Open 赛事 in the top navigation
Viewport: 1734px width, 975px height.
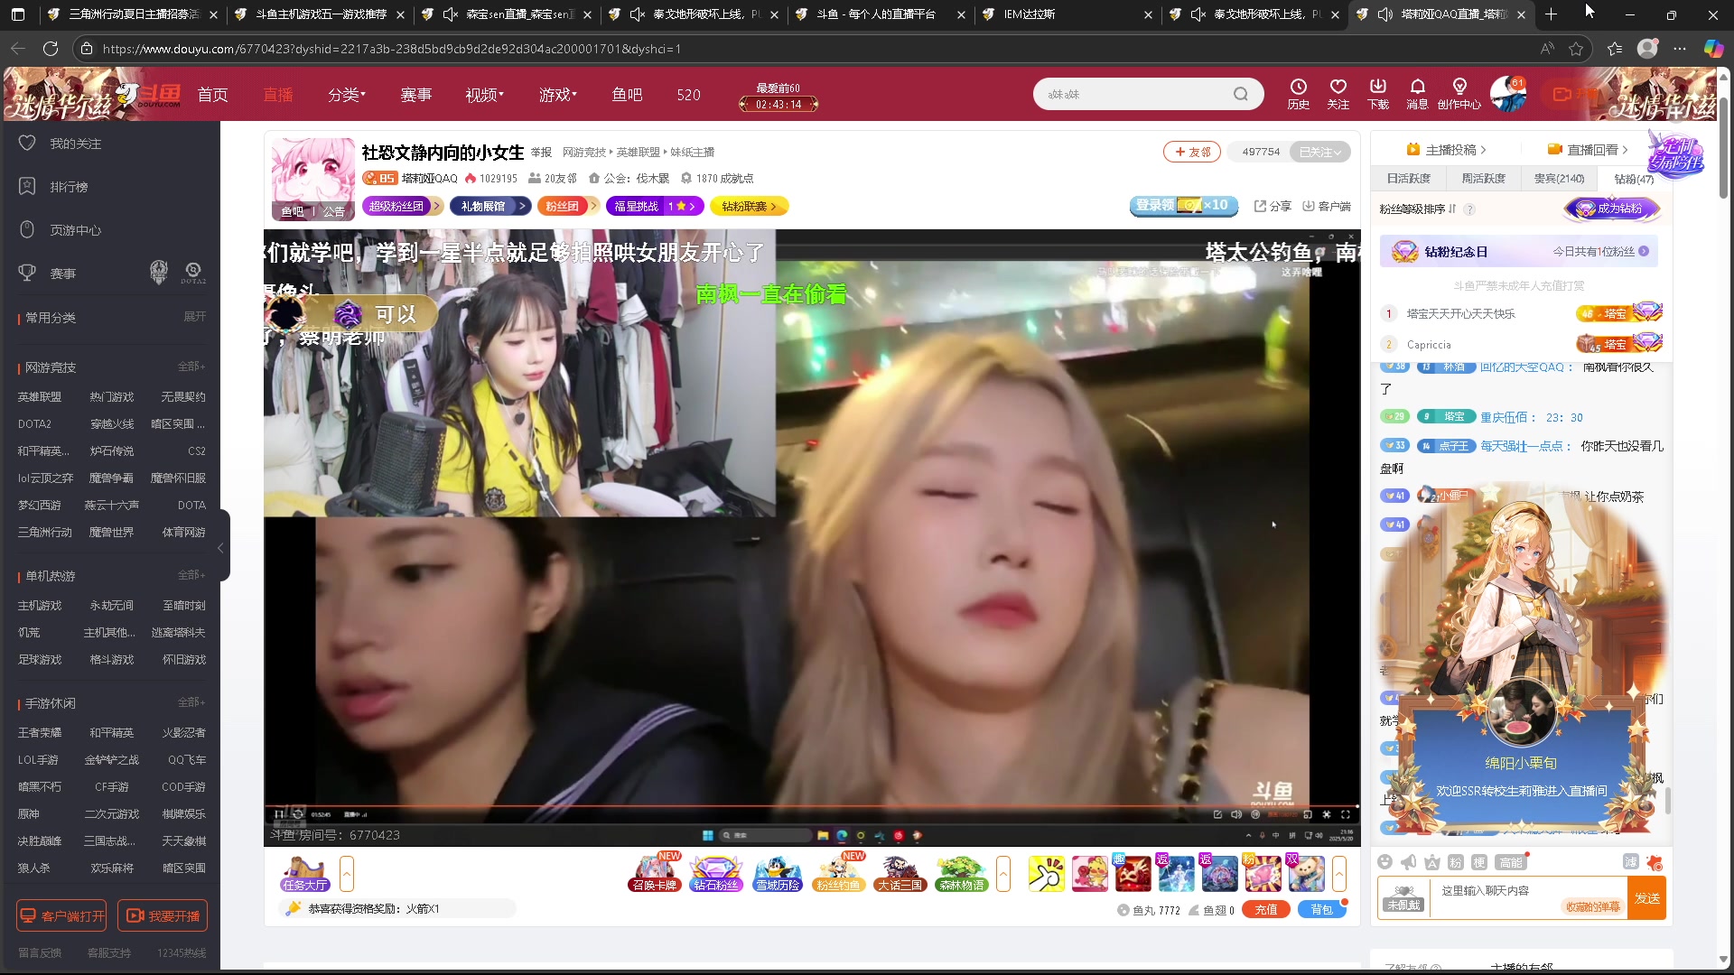[x=416, y=94]
